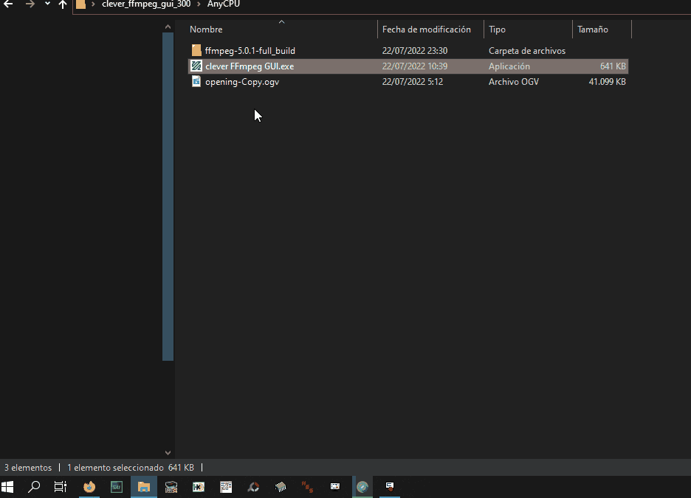Viewport: 691px width, 498px height.
Task: Click the navigation pane scroll up arrow
Action: [168, 27]
